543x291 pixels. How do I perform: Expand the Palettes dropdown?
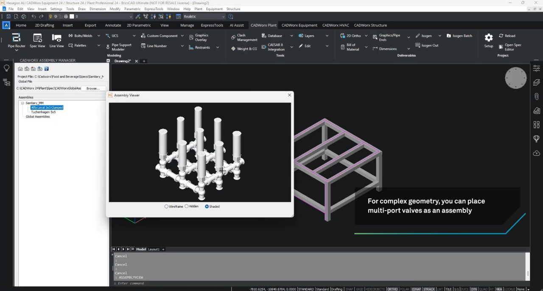click(x=99, y=45)
